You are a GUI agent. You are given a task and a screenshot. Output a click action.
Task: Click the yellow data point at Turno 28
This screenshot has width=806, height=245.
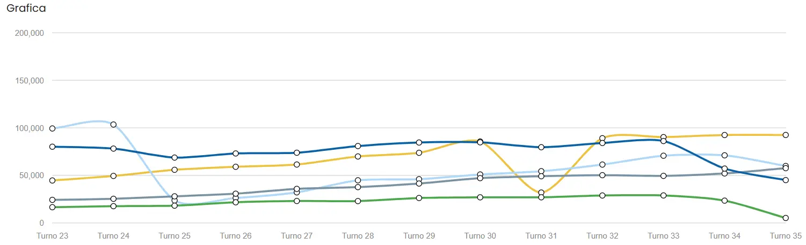click(358, 156)
